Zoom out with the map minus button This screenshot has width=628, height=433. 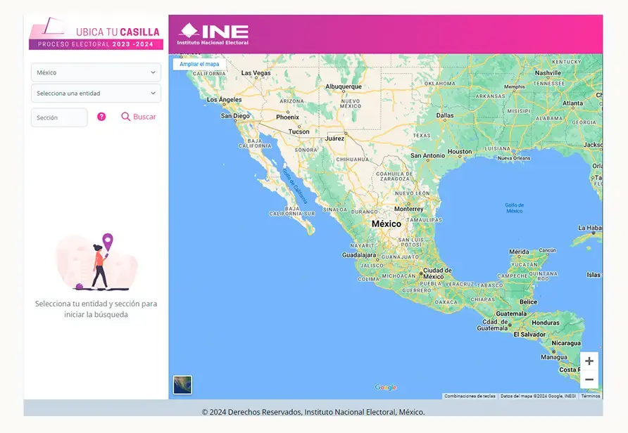click(589, 380)
